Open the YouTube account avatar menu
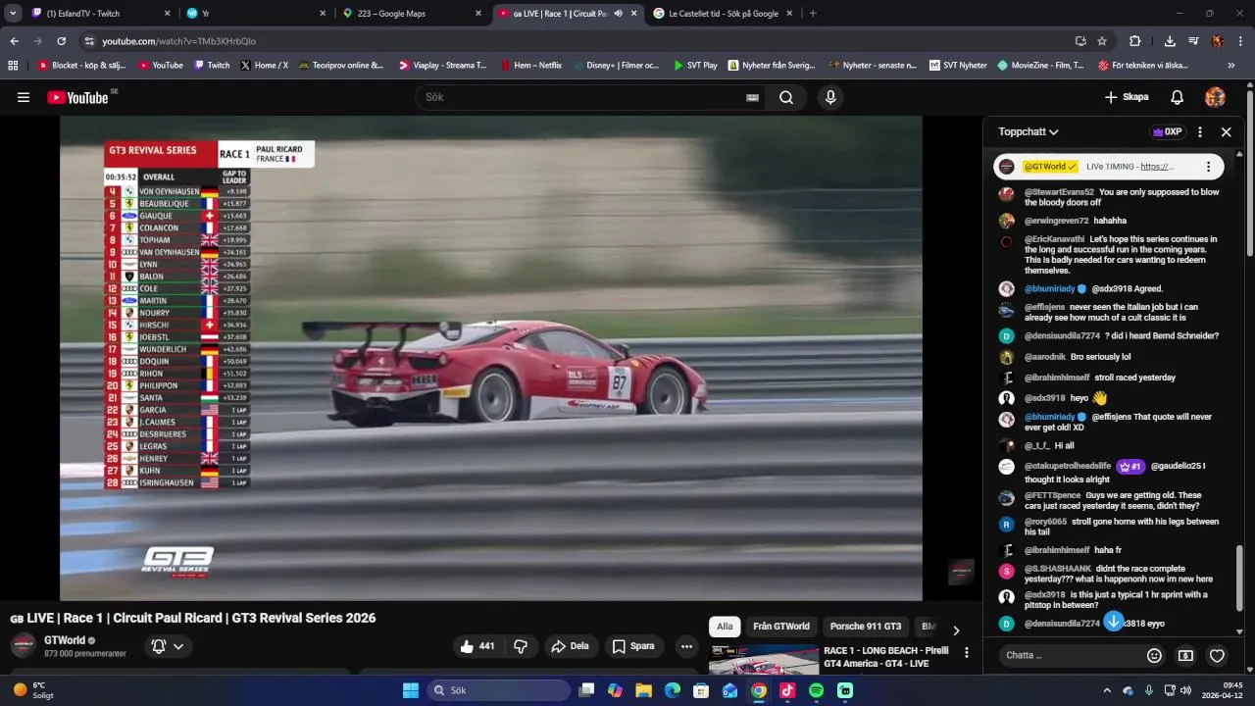1255x706 pixels. pos(1215,97)
